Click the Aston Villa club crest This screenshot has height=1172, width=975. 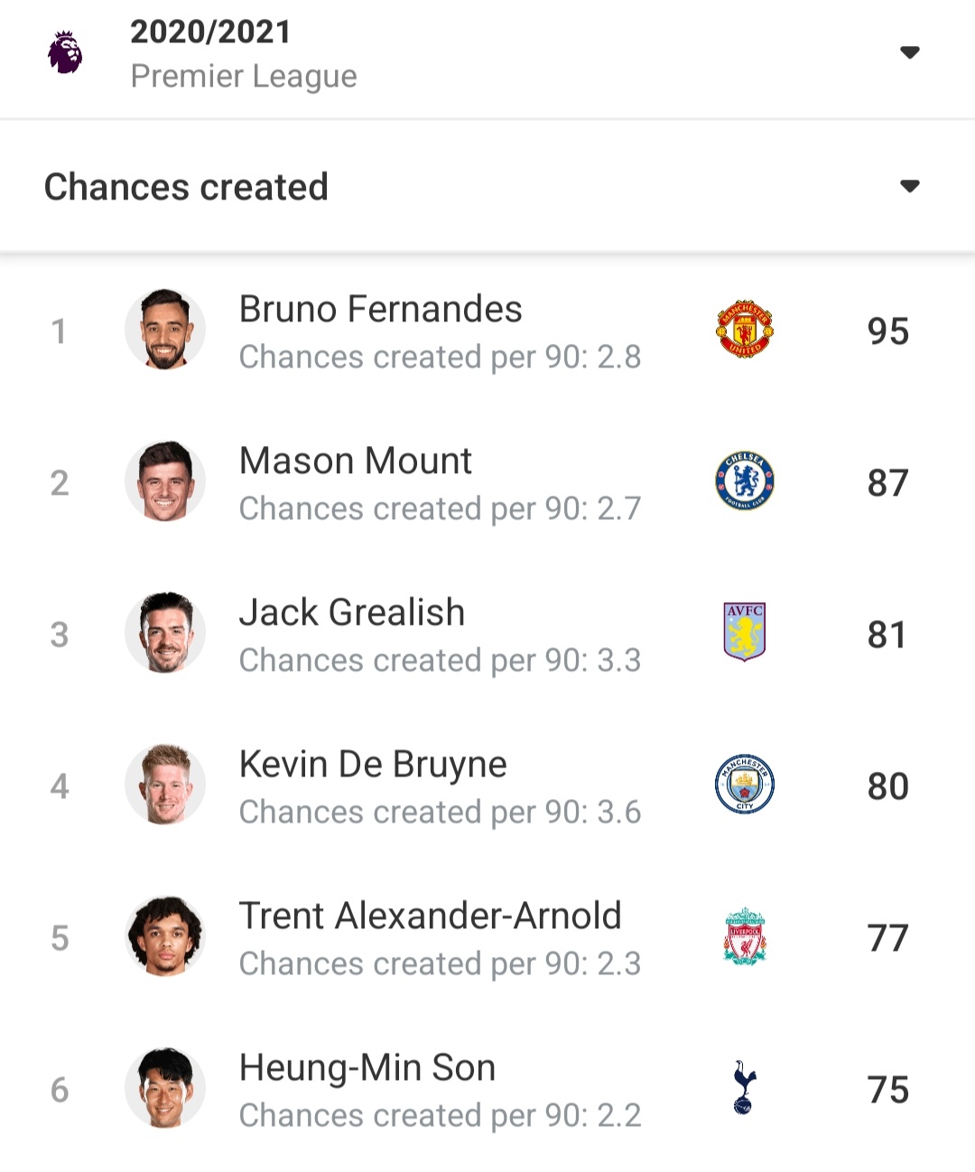coord(745,632)
